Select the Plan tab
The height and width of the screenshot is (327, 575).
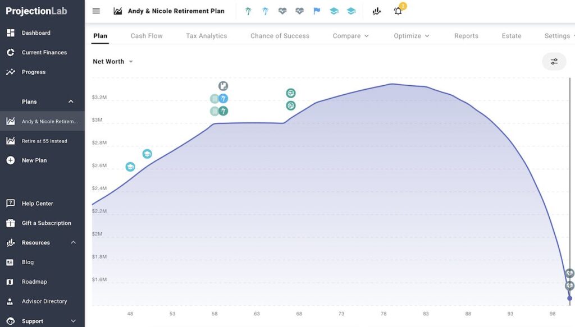(x=100, y=36)
